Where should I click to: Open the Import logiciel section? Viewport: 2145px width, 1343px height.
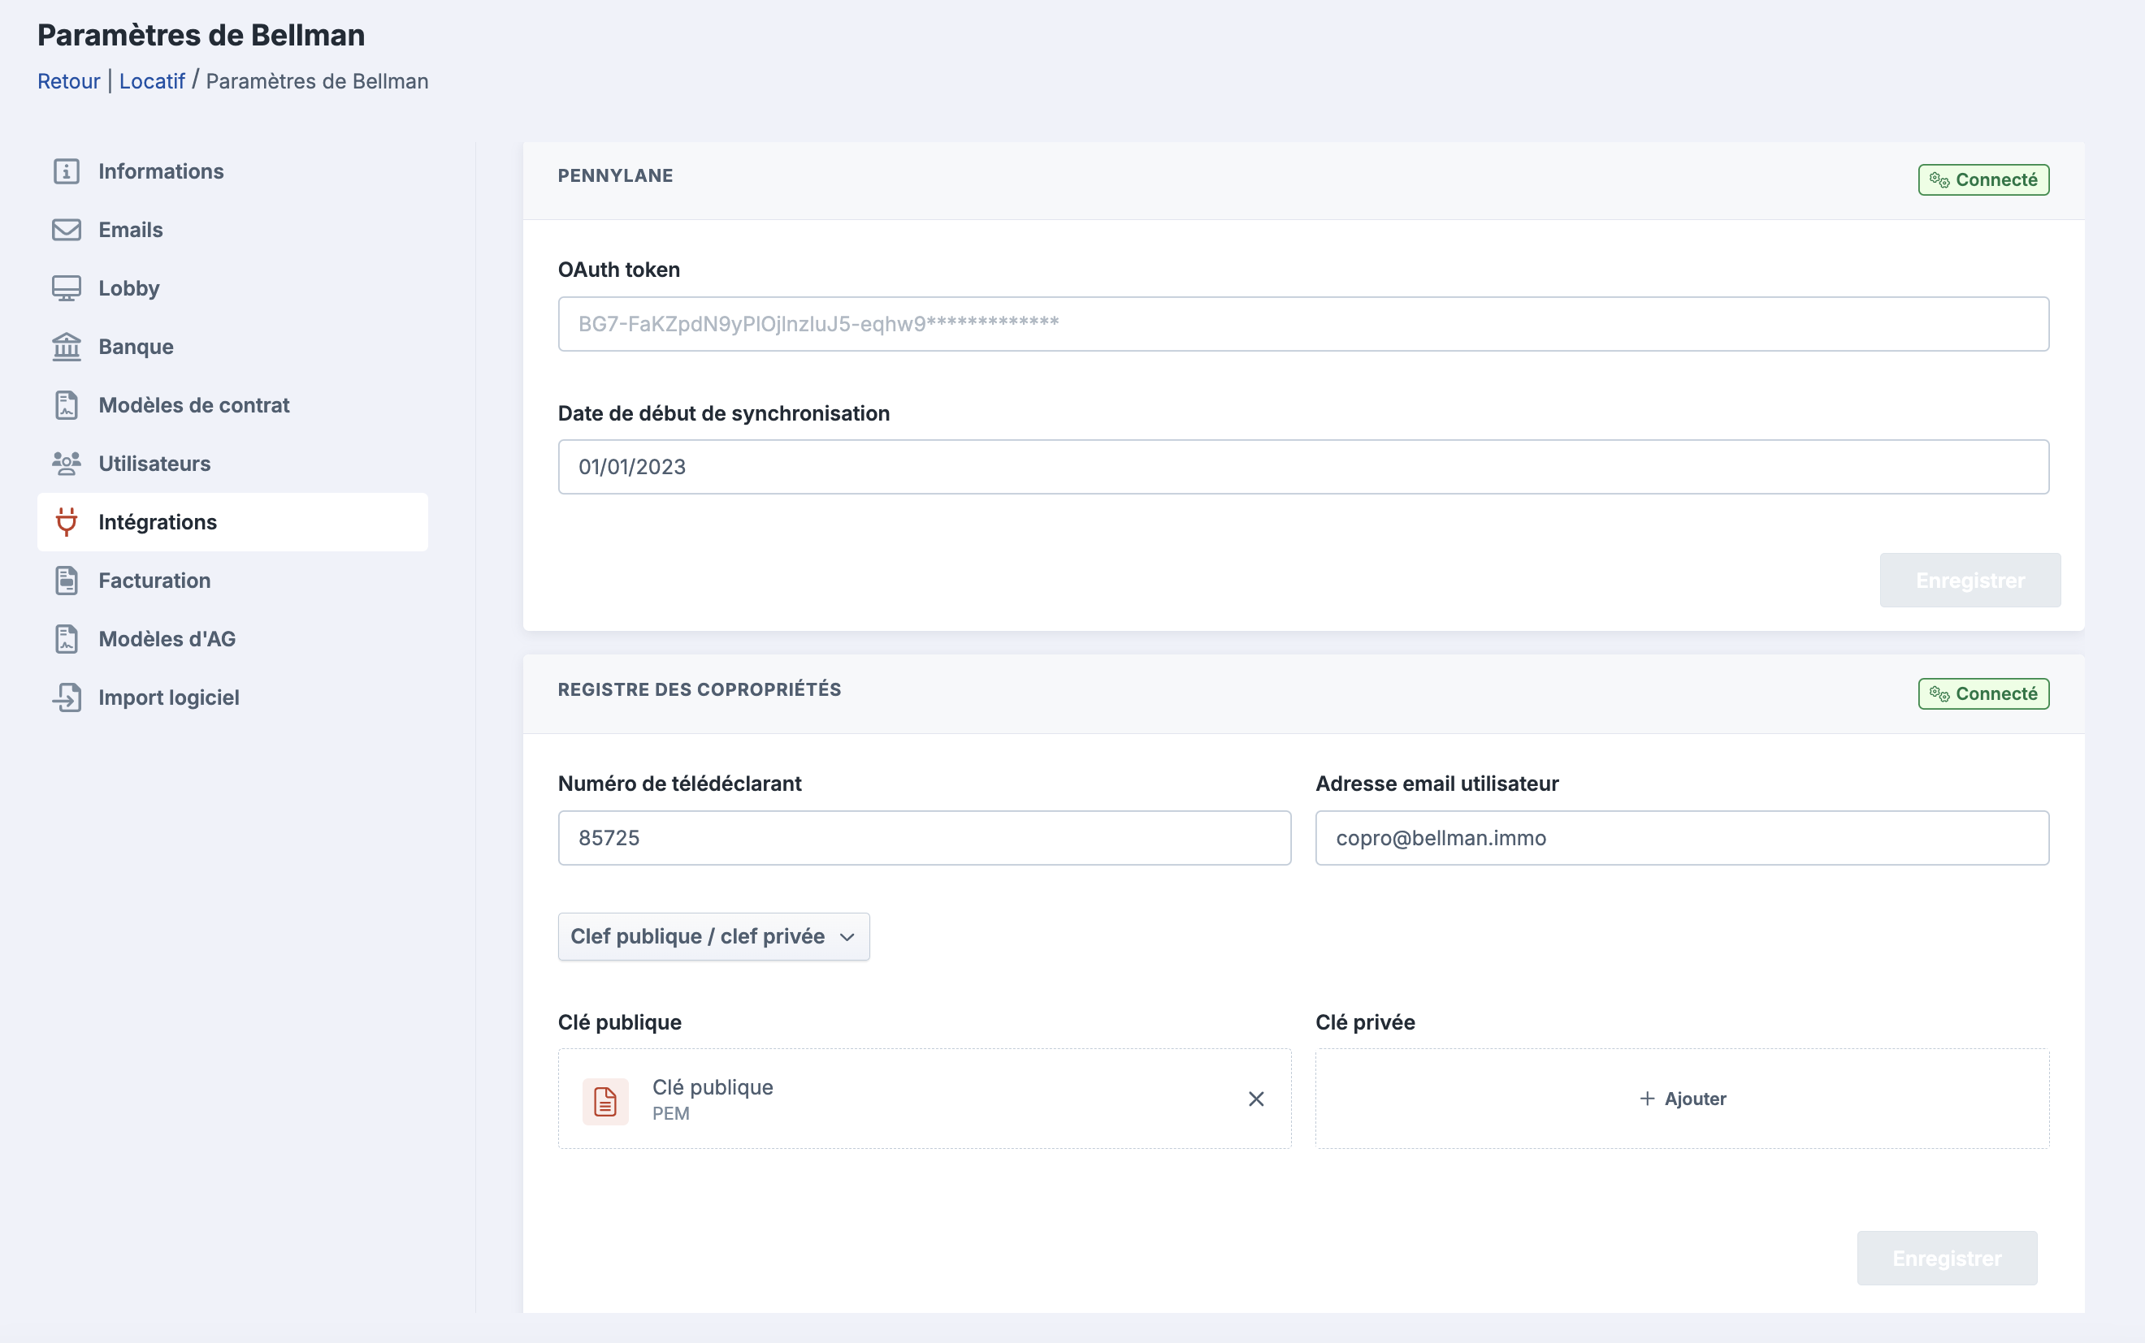point(233,698)
